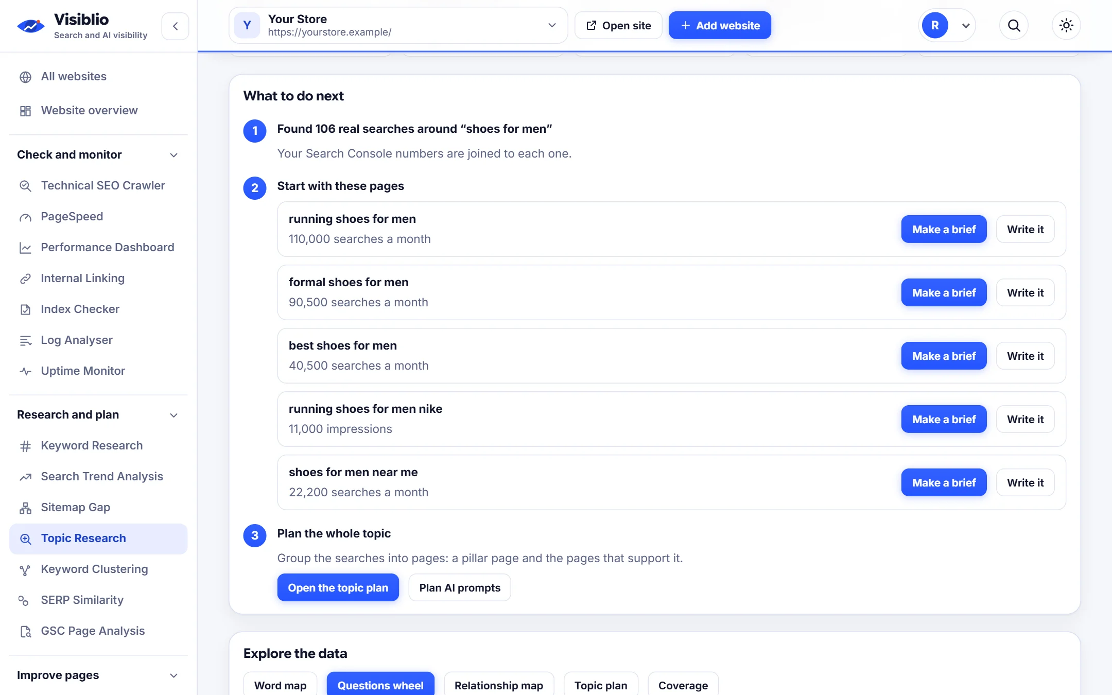The height and width of the screenshot is (695, 1112).
Task: Make a brief for best shoes for men
Action: 944,356
